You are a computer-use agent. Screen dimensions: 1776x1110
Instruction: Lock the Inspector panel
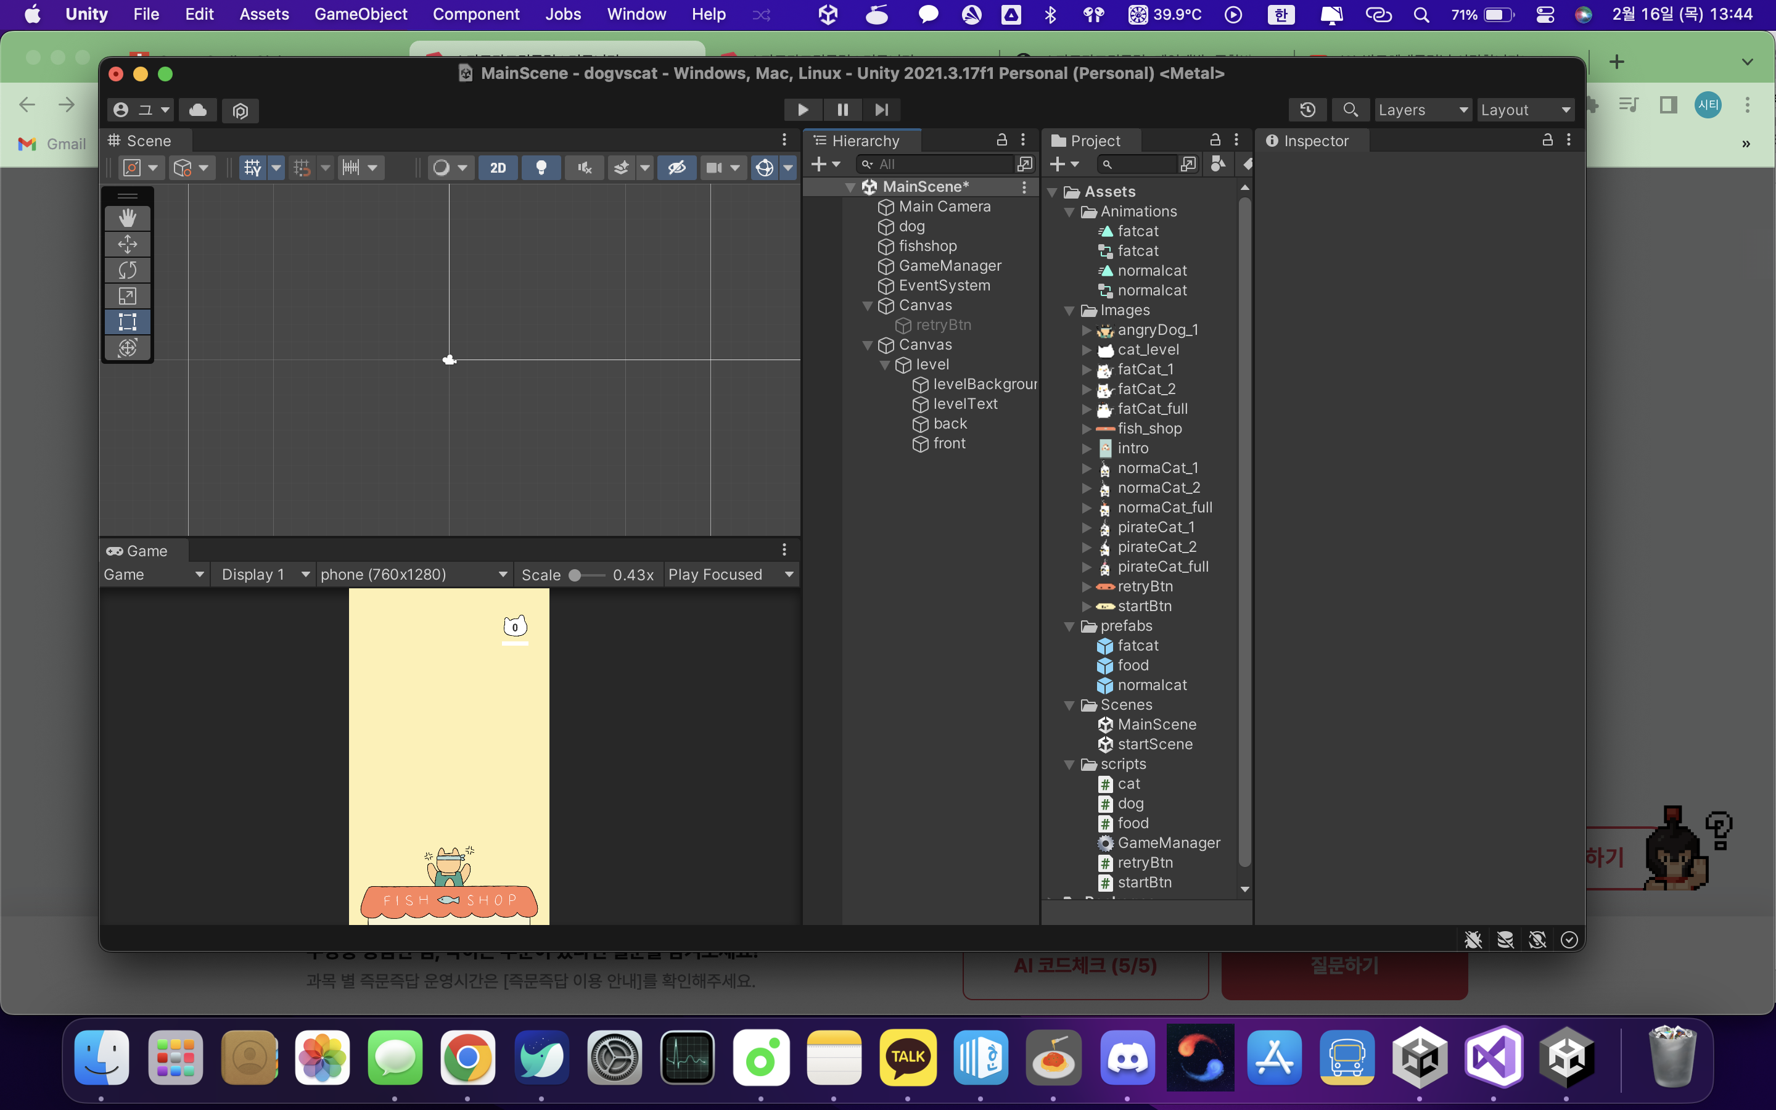click(1547, 139)
